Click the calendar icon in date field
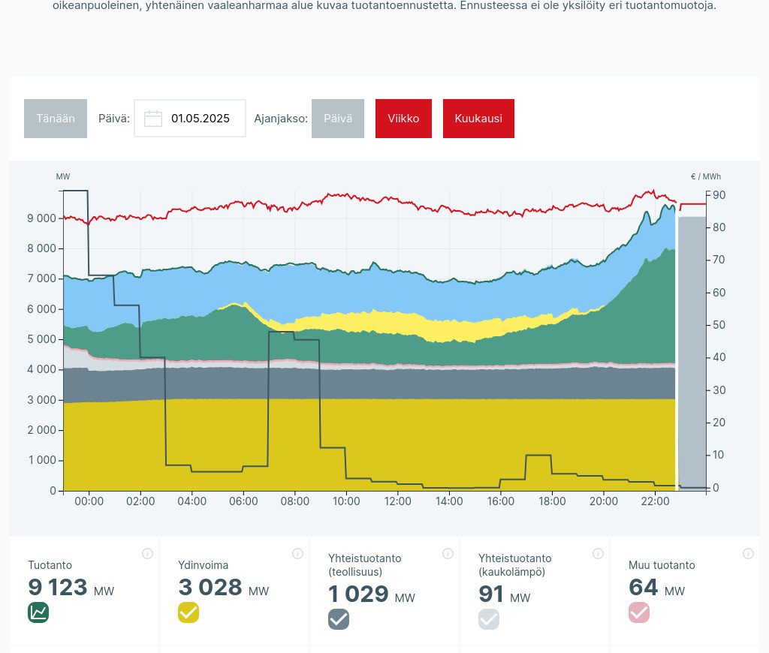The width and height of the screenshot is (769, 653). tap(153, 119)
